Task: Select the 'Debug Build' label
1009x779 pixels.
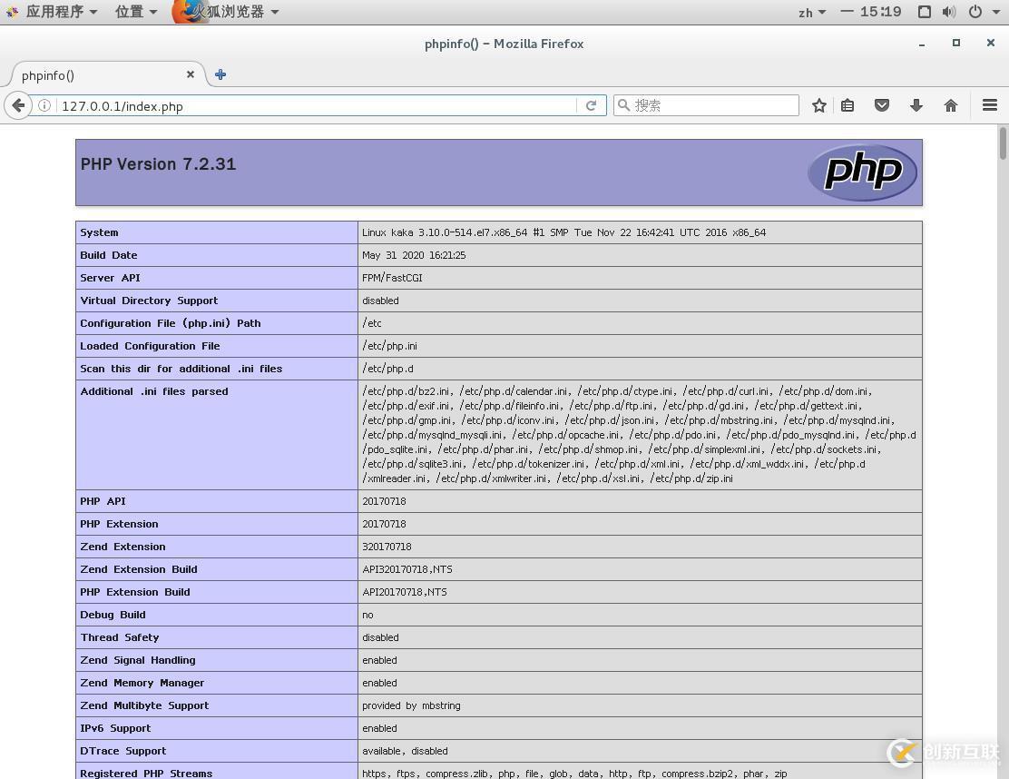Action: (x=113, y=615)
